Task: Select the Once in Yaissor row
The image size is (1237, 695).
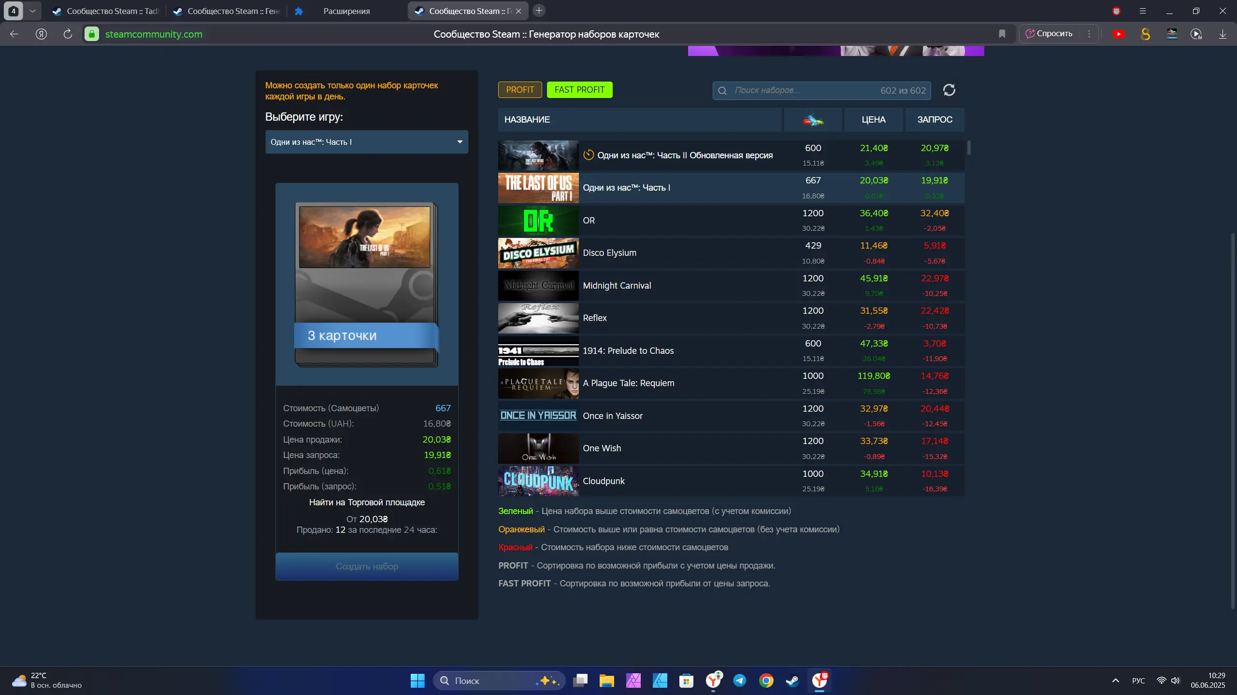Action: pyautogui.click(x=731, y=416)
